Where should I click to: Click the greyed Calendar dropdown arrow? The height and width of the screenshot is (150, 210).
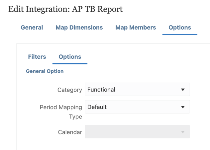tap(182, 132)
